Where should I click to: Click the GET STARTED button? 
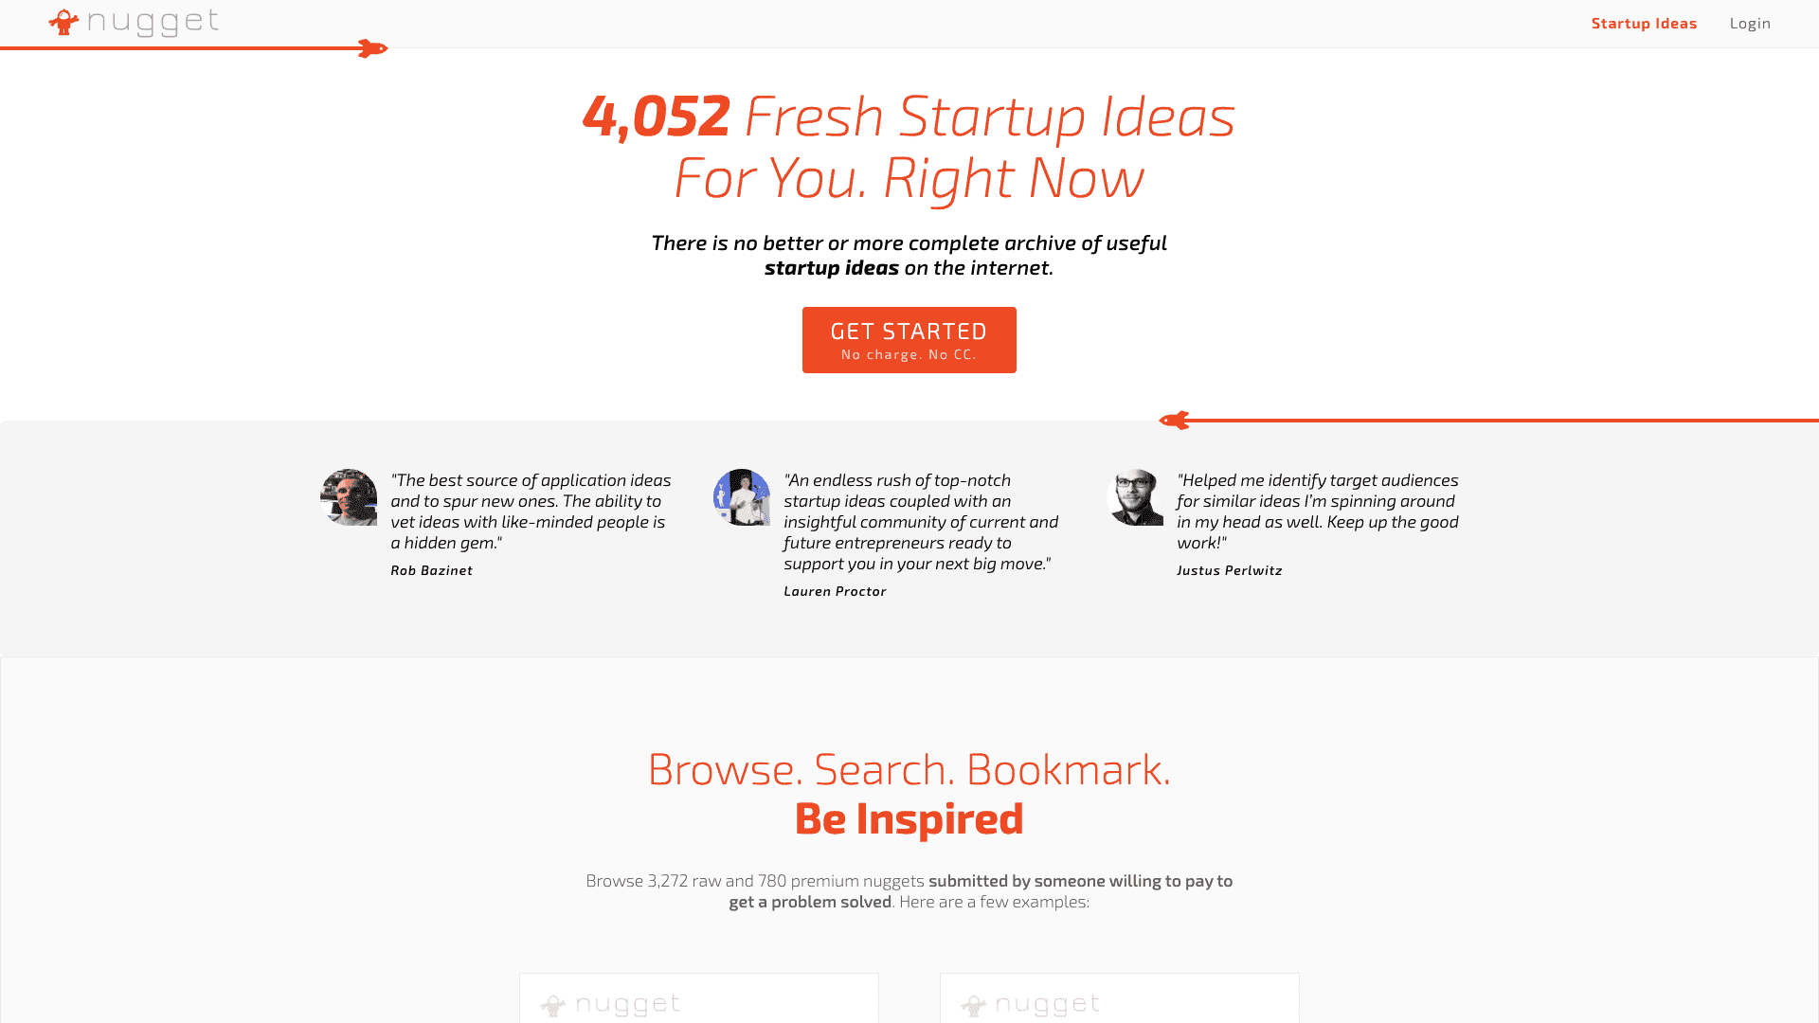[909, 340]
